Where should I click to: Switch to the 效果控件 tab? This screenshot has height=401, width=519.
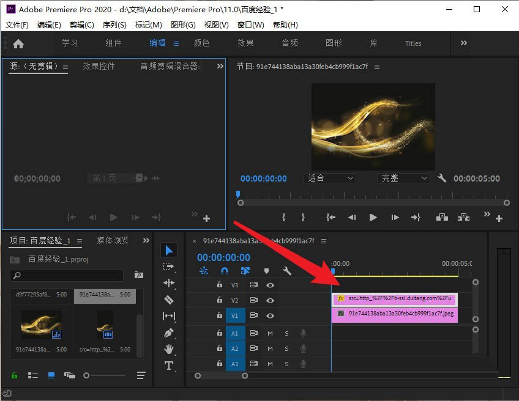(x=99, y=66)
